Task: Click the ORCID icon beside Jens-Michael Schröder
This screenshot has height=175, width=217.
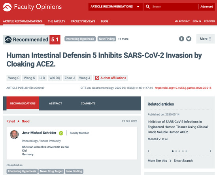Action: (x=61, y=133)
